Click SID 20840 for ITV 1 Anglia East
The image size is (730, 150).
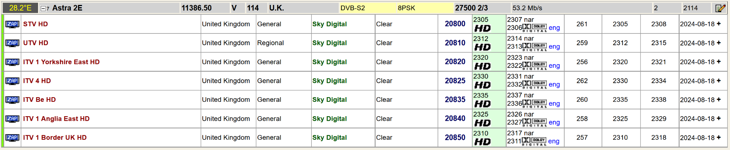[x=455, y=118]
